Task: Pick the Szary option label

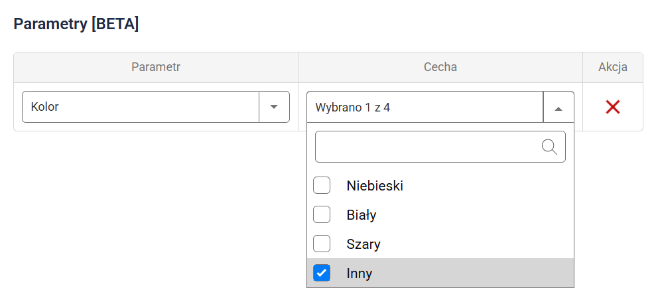Action: [363, 244]
